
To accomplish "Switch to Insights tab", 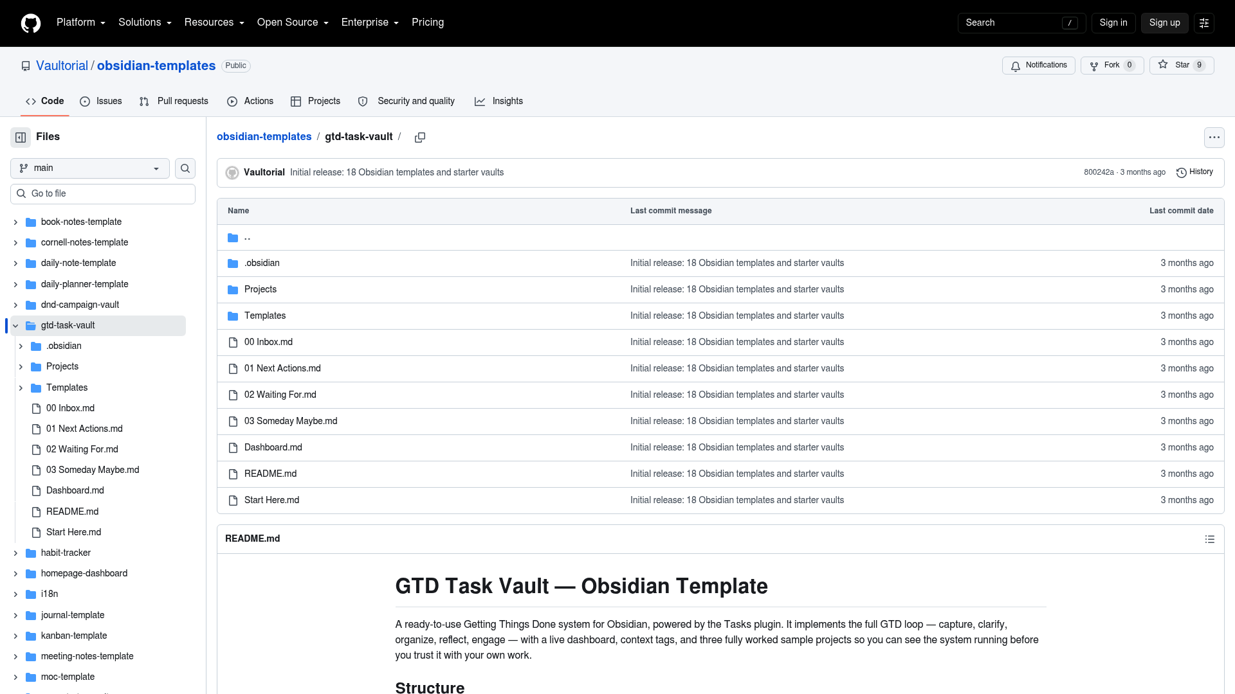I will (x=499, y=102).
